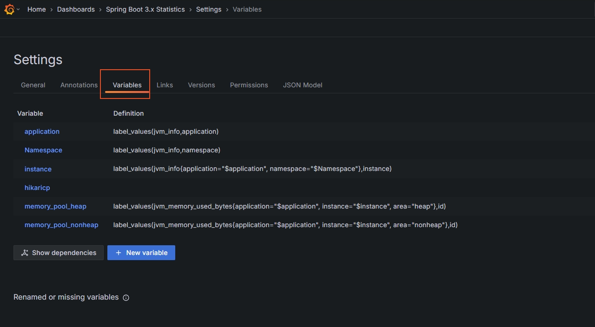Click the instance variable definition text
This screenshot has width=595, height=327.
pos(252,169)
